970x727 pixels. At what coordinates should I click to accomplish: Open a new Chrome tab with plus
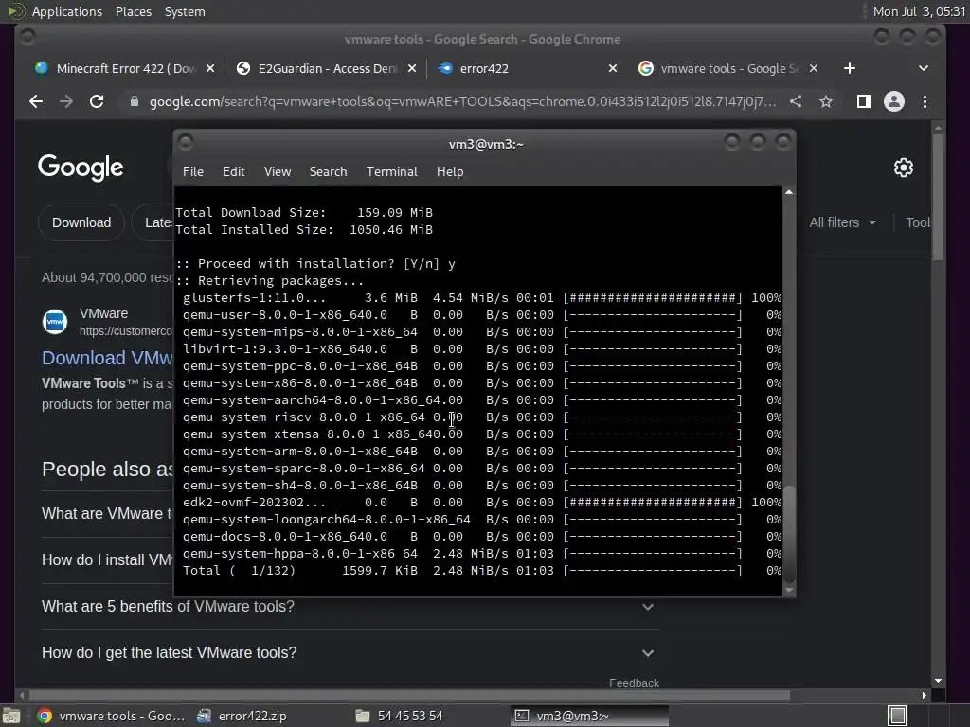[850, 68]
